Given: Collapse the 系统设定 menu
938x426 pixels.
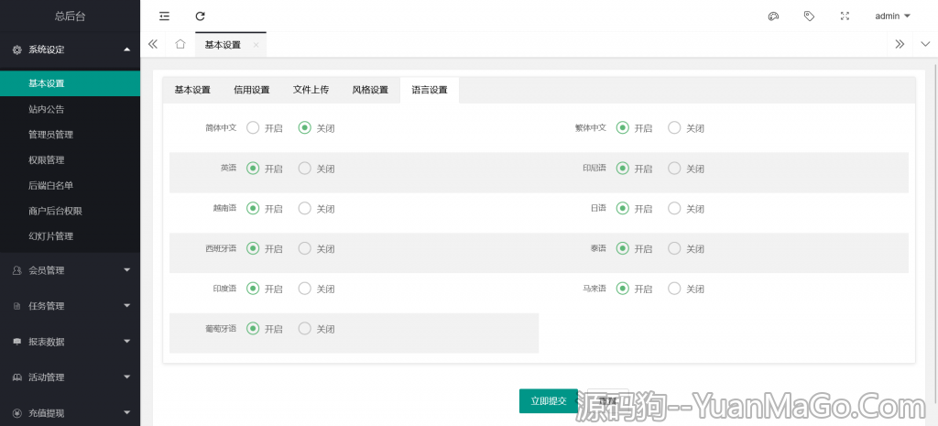Looking at the screenshot, I should [126, 49].
